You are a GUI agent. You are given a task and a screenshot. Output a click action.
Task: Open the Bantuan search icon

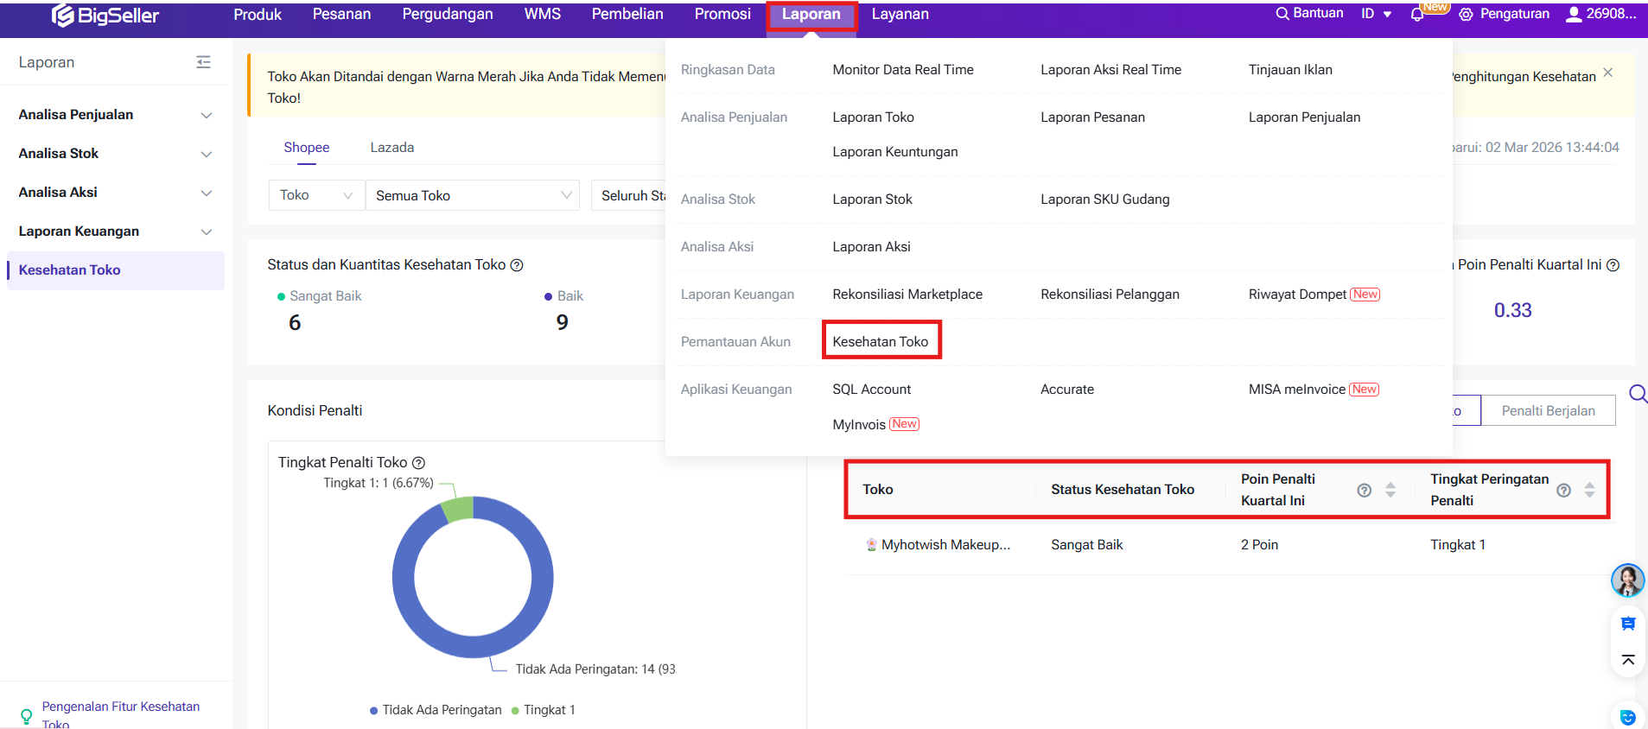(x=1282, y=14)
